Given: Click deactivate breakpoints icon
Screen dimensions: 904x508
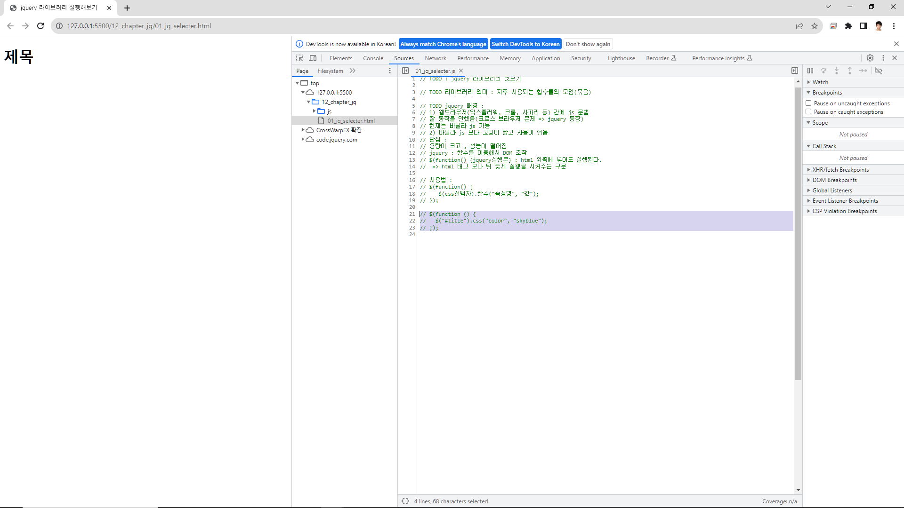Looking at the screenshot, I should (879, 71).
